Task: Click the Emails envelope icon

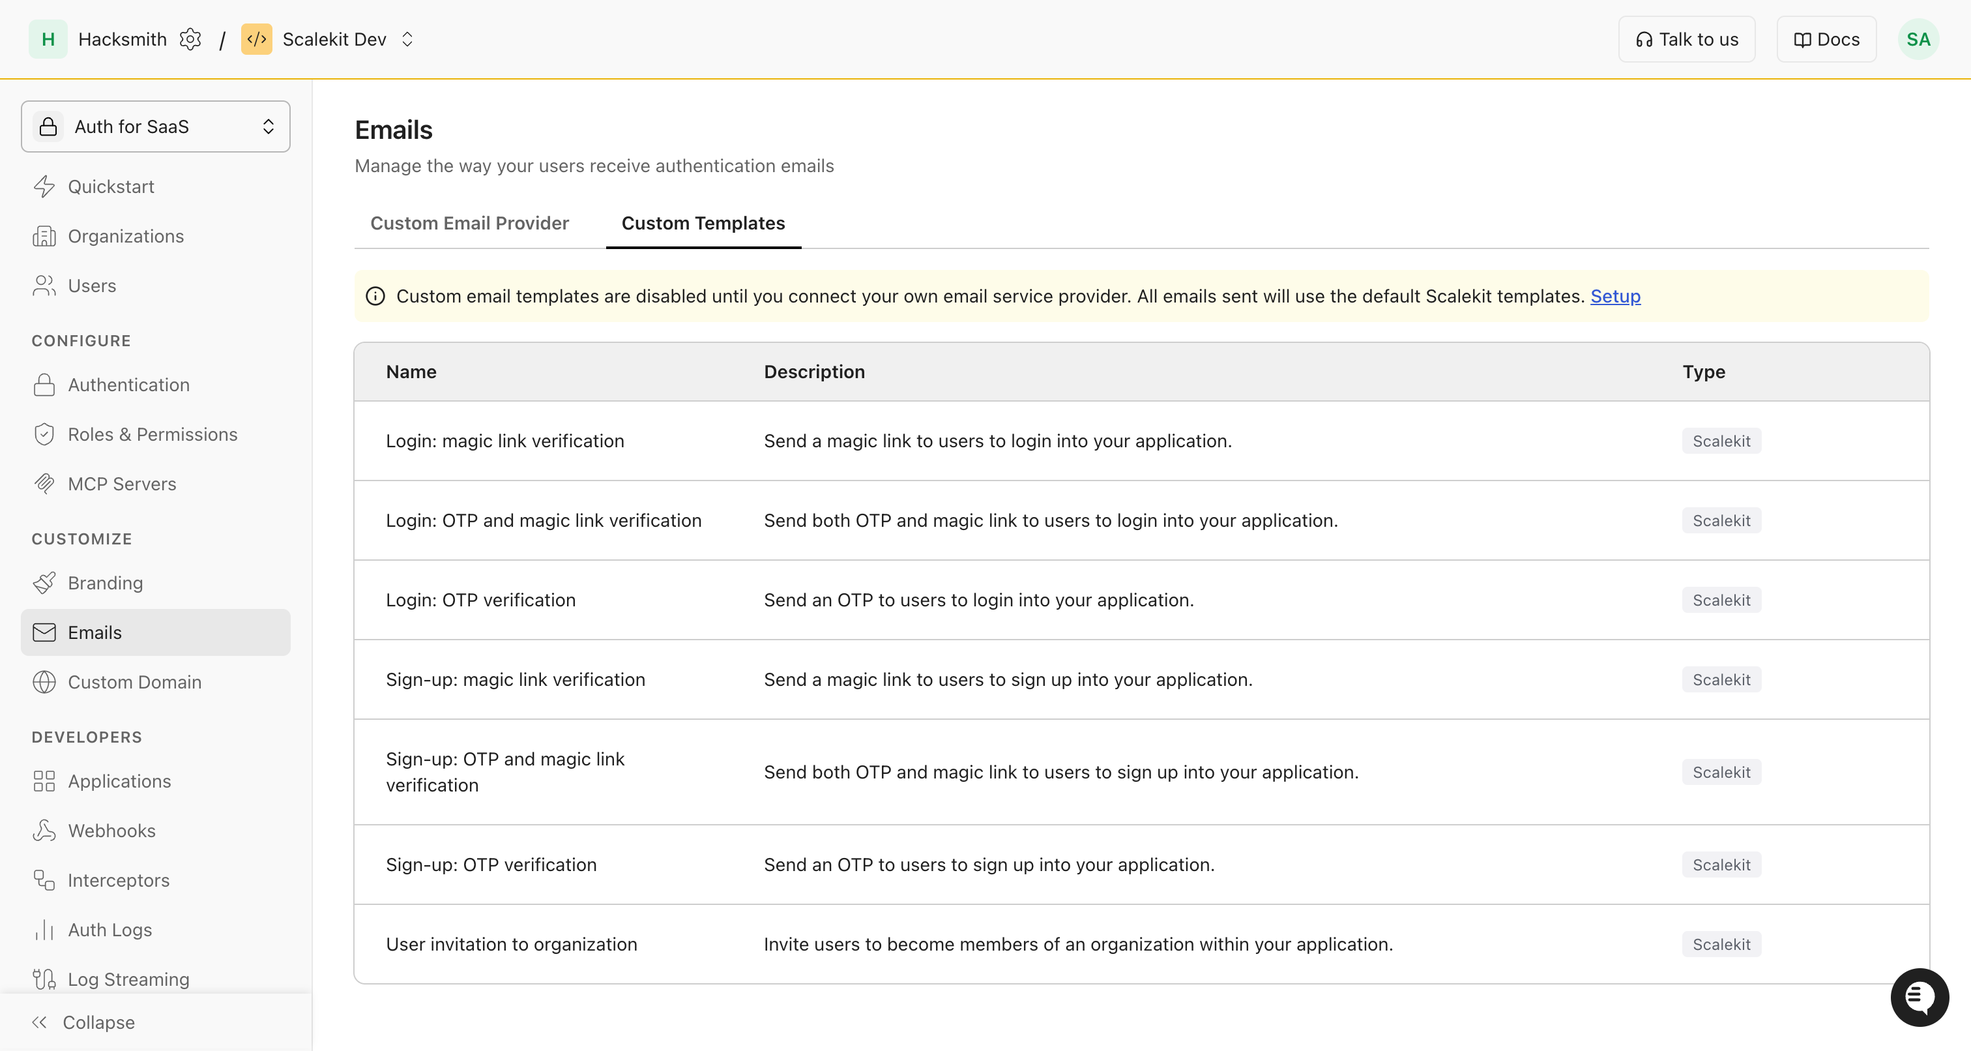Action: pyautogui.click(x=44, y=632)
